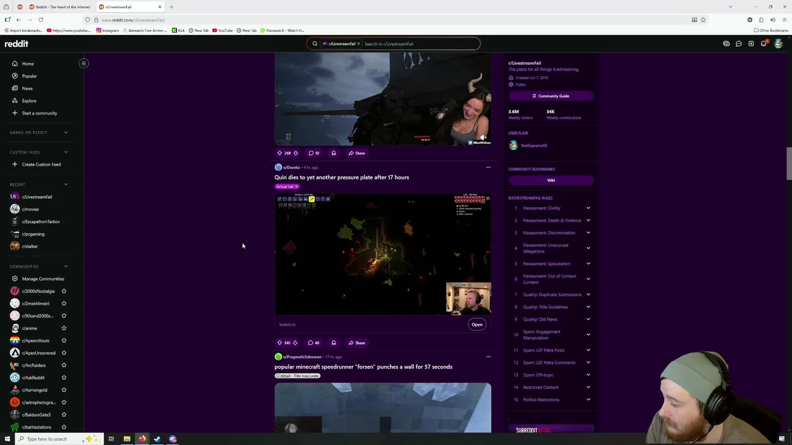The image size is (792, 445).
Task: Remove the r/LivestreamFail search filter chip
Action: [x=358, y=44]
